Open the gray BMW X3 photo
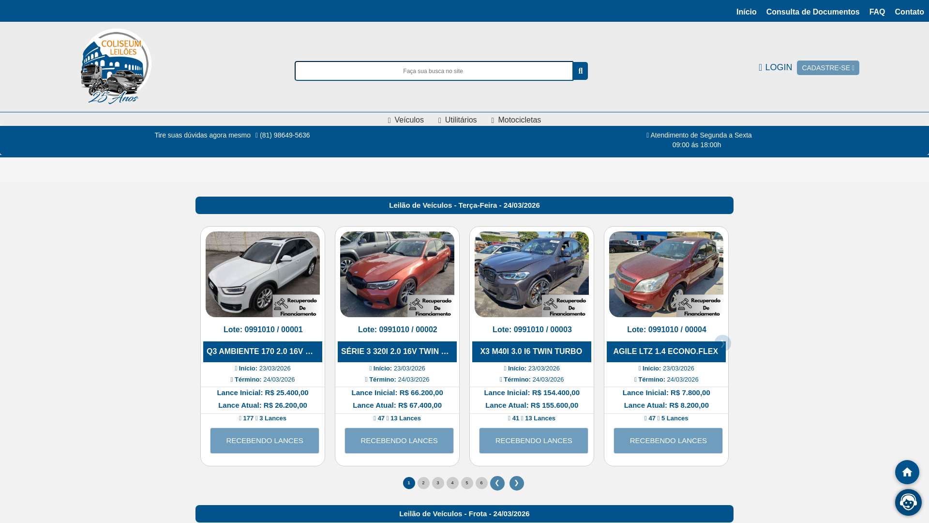 pyautogui.click(x=532, y=274)
